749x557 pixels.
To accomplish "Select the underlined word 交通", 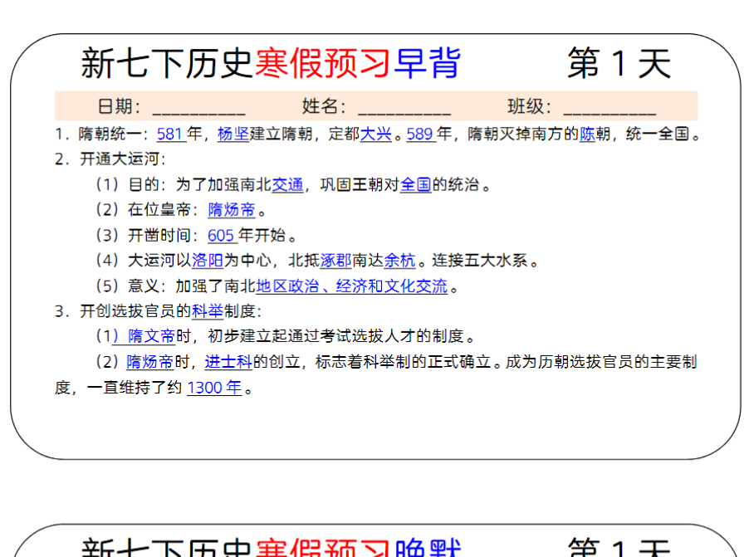I will pos(286,185).
